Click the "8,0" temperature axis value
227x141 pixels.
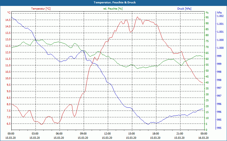[x=9, y=104]
